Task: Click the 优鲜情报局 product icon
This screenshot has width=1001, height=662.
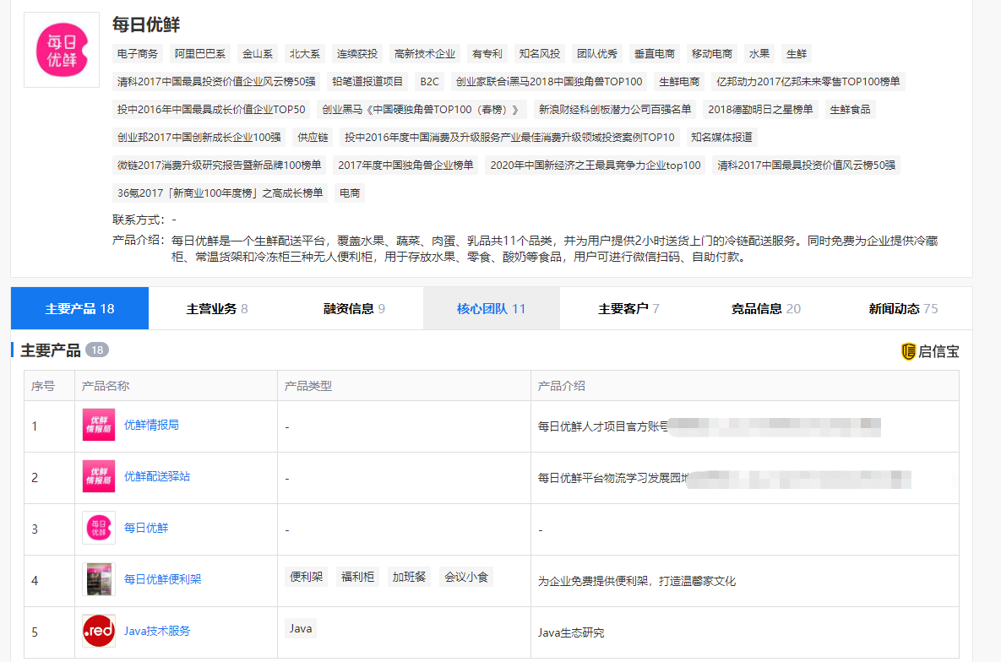Action: (x=98, y=426)
